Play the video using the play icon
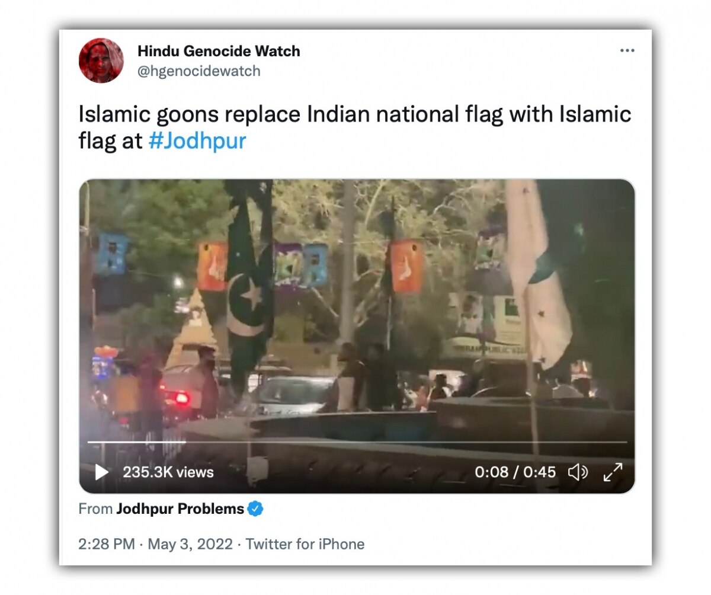 click(102, 472)
